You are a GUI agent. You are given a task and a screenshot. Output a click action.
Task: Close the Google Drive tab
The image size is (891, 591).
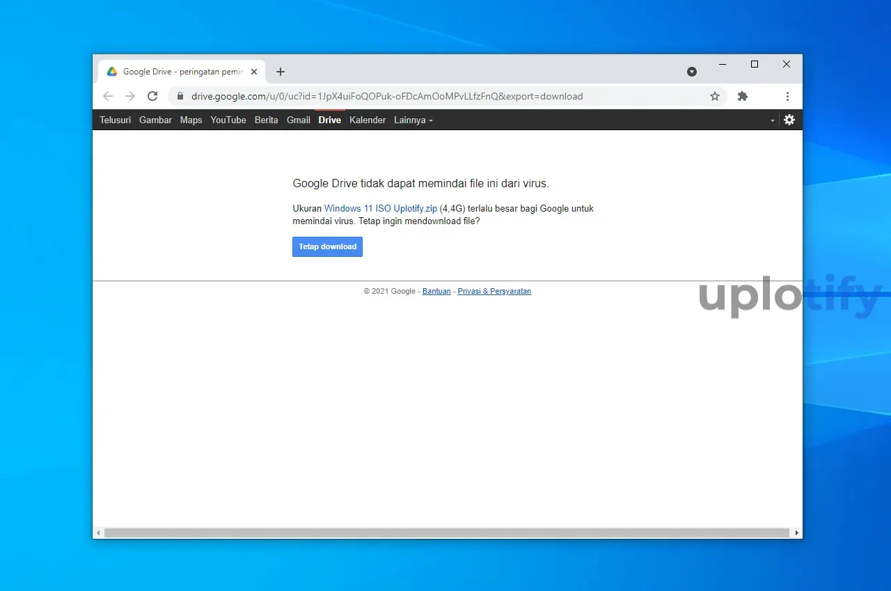click(254, 72)
